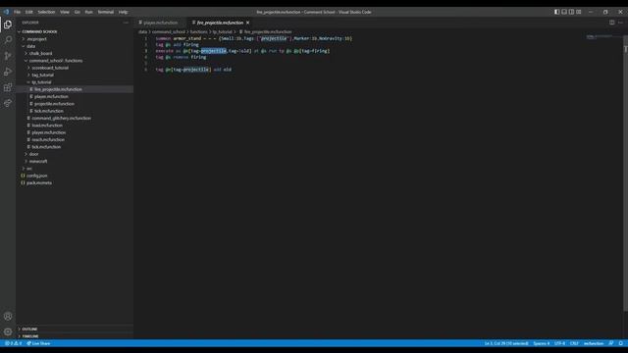Open the Run menu
The height and width of the screenshot is (353, 628).
(89, 12)
